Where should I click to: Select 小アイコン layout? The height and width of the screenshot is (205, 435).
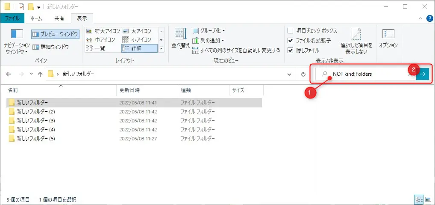[x=137, y=39]
